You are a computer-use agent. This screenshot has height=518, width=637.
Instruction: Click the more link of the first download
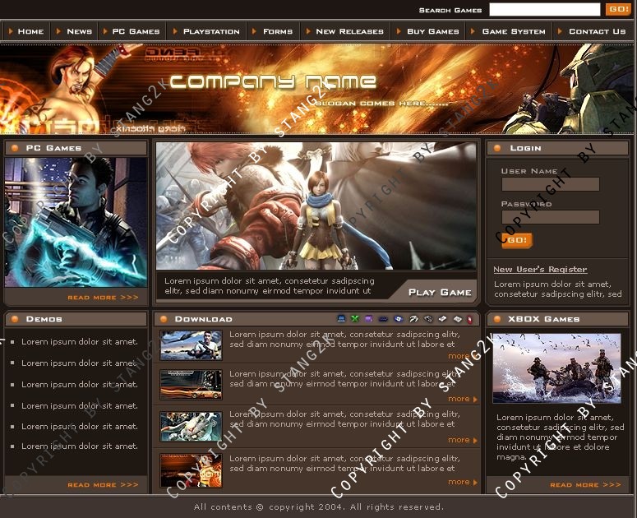[462, 356]
